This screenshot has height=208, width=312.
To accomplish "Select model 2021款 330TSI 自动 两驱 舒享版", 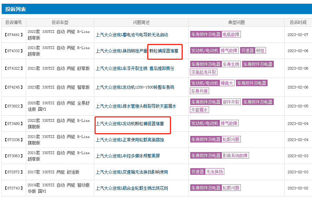I will [58, 68].
